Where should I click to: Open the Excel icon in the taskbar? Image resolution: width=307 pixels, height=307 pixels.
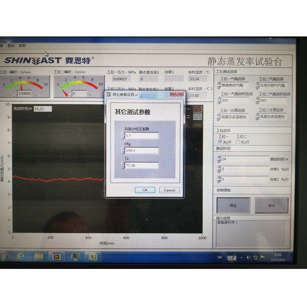point(93,257)
